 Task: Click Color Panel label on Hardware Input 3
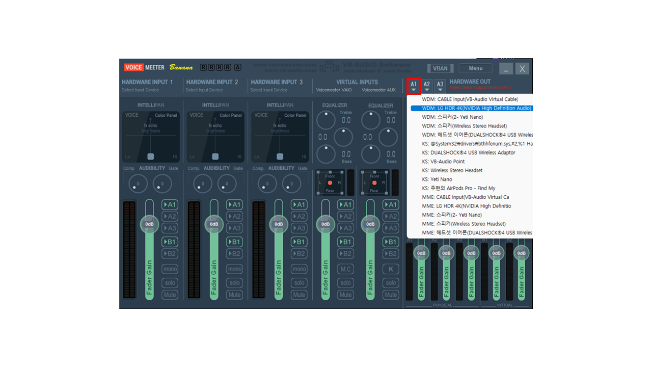pyautogui.click(x=295, y=115)
